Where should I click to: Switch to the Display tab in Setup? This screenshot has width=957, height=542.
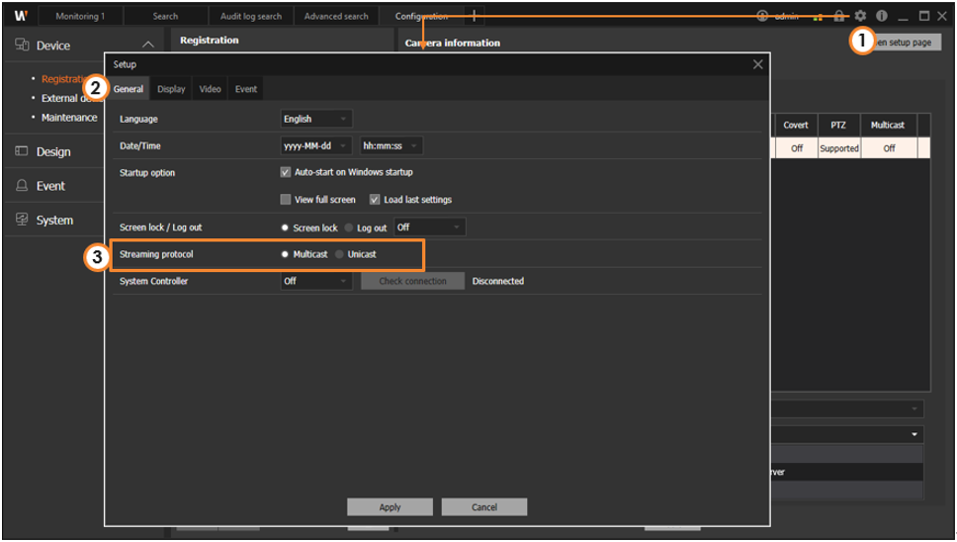171,89
